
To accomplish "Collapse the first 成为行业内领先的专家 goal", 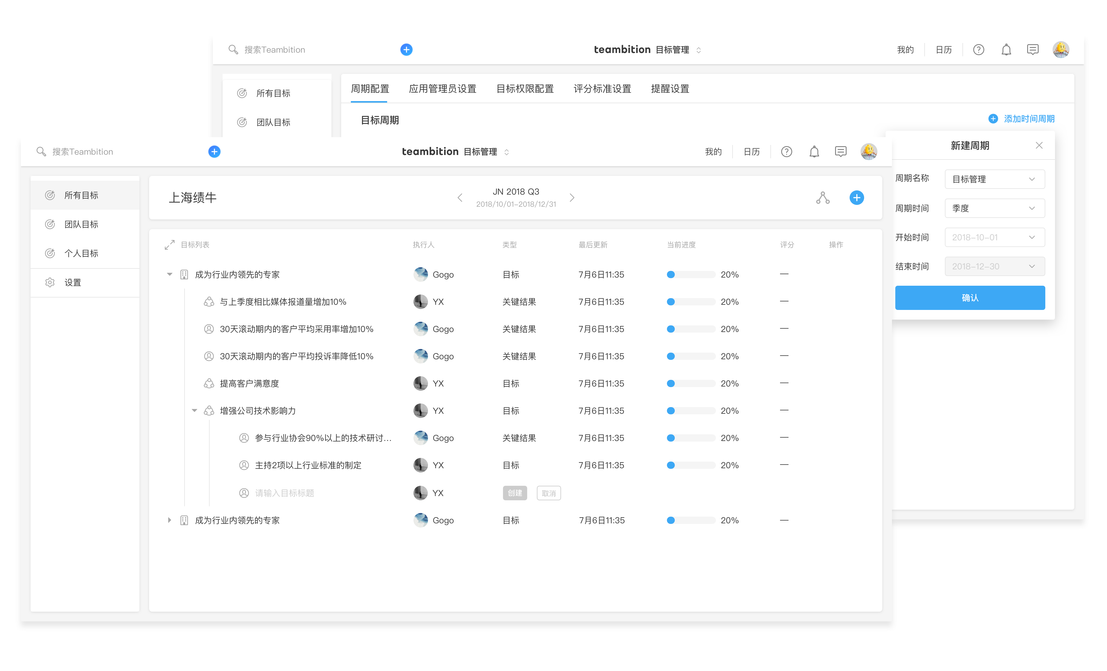I will tap(169, 274).
